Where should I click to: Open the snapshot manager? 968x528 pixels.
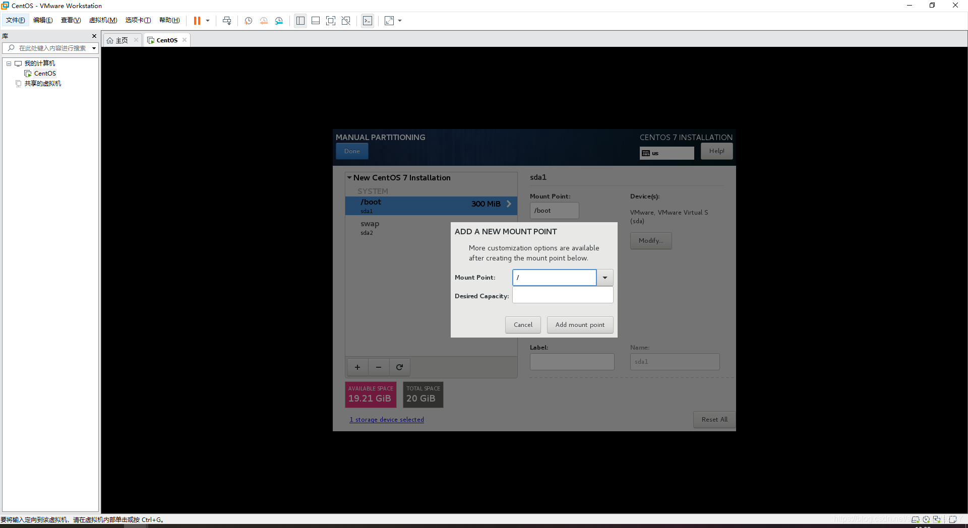tap(279, 21)
